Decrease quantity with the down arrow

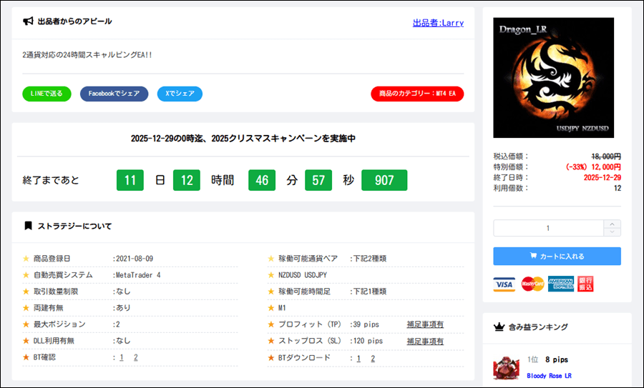click(613, 232)
